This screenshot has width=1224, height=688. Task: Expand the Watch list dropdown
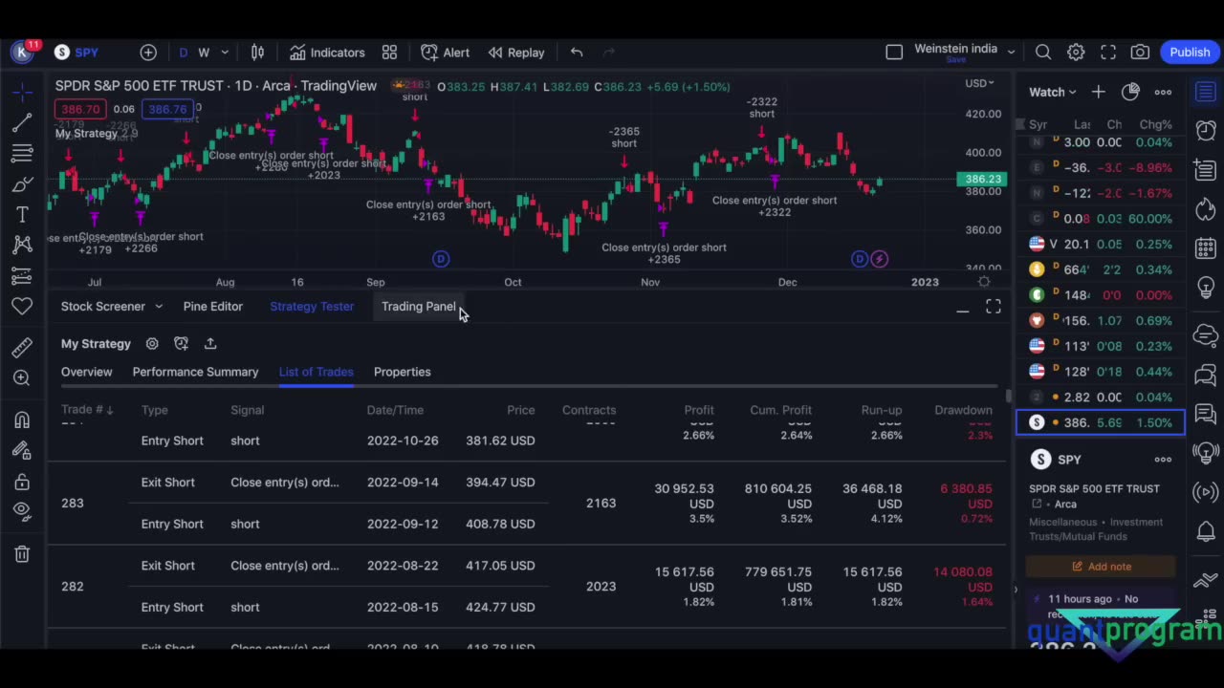click(1053, 92)
